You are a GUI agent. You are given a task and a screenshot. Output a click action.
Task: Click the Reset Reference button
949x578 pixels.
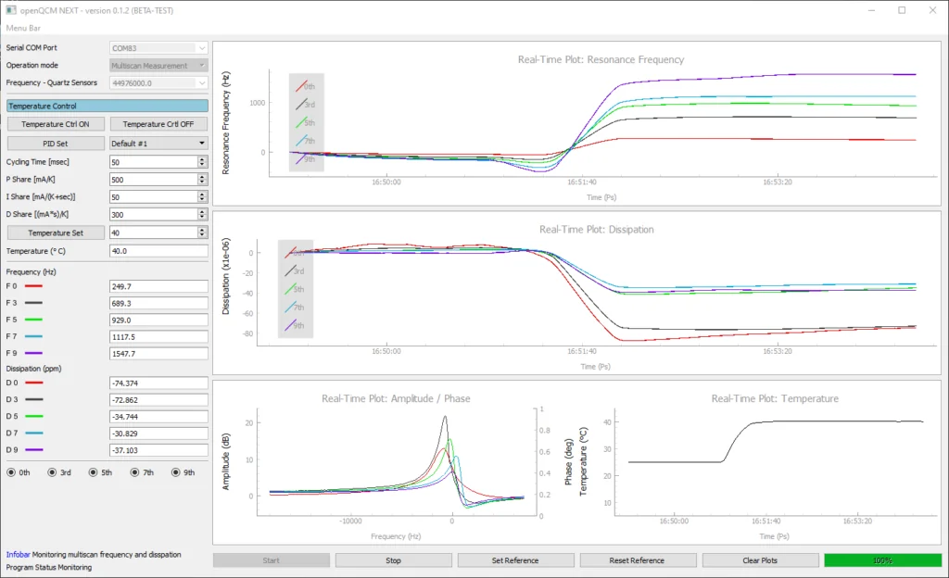click(637, 560)
